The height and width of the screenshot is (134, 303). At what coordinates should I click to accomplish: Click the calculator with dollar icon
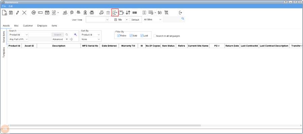pyautogui.click(x=151, y=13)
